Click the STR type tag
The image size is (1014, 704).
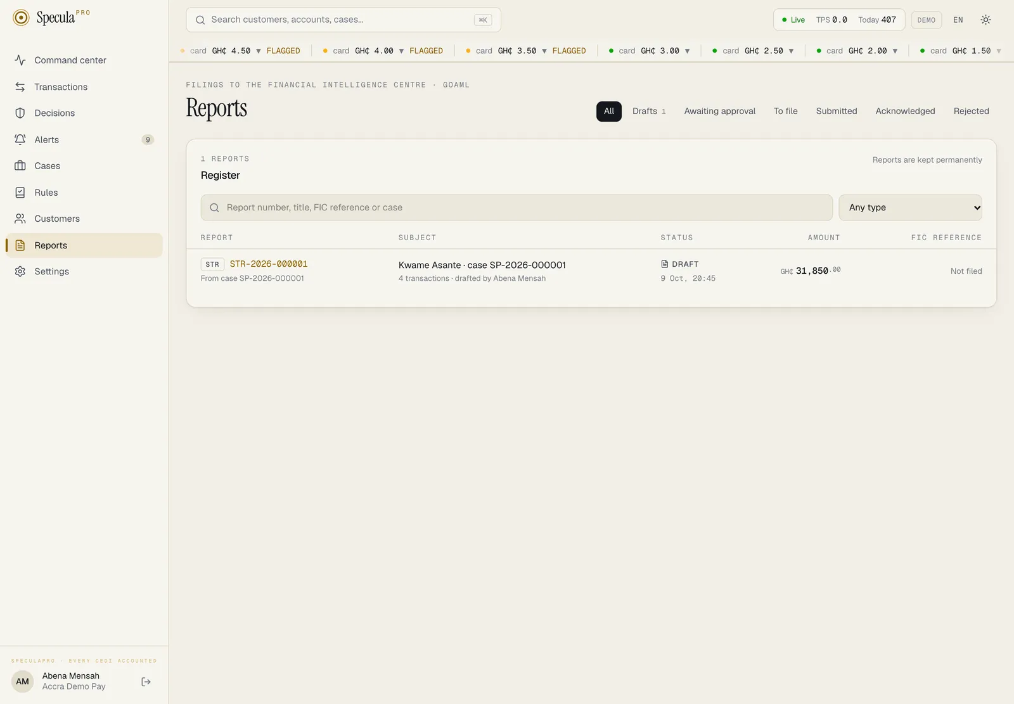coord(212,264)
